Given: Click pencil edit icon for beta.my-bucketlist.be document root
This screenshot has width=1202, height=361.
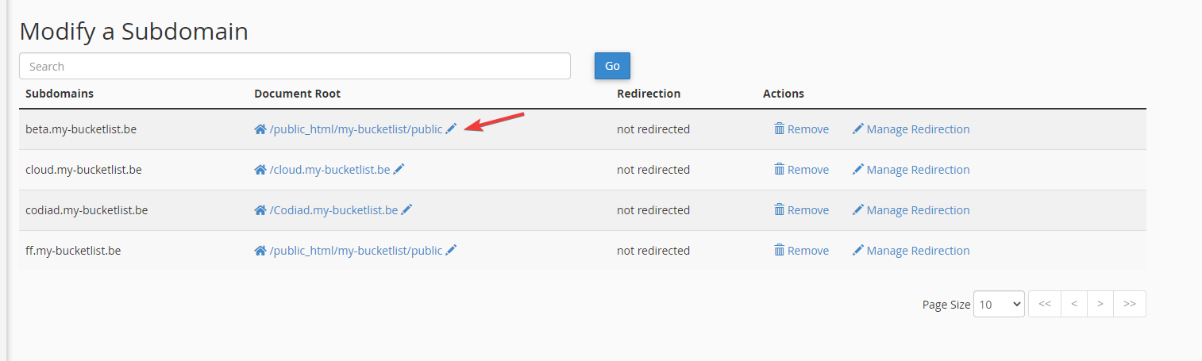Looking at the screenshot, I should (451, 129).
